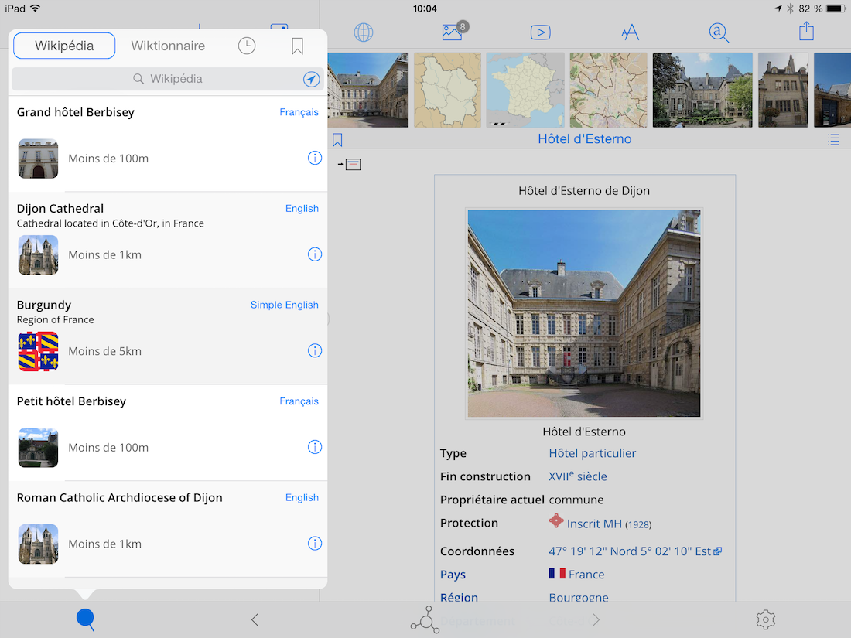Tap the Petit hôtel Berbisey thumbnail image
Viewport: 851px width, 638px height.
click(38, 448)
